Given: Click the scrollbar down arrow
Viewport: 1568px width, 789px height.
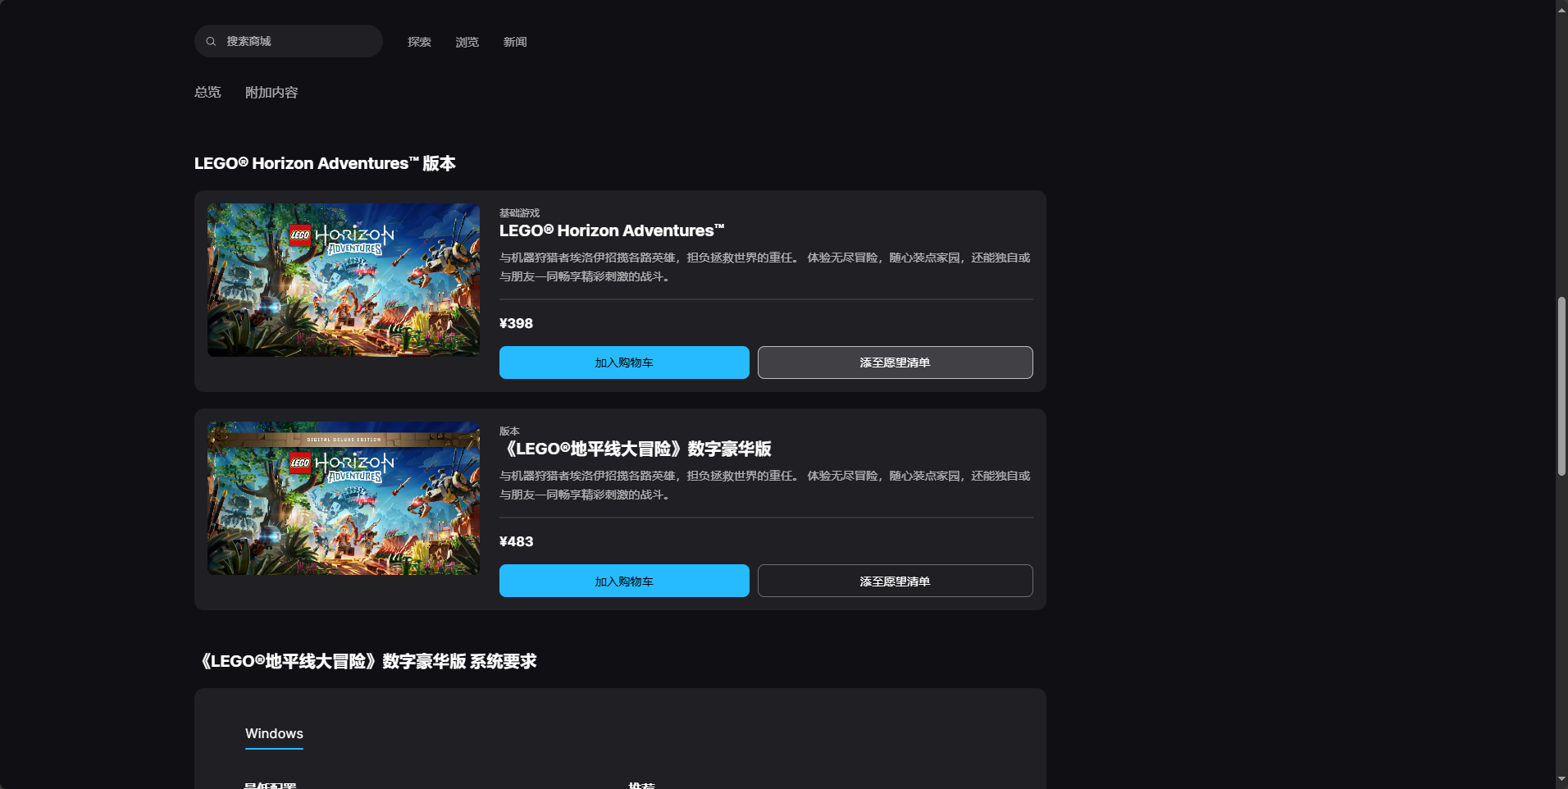Looking at the screenshot, I should pos(1561,780).
